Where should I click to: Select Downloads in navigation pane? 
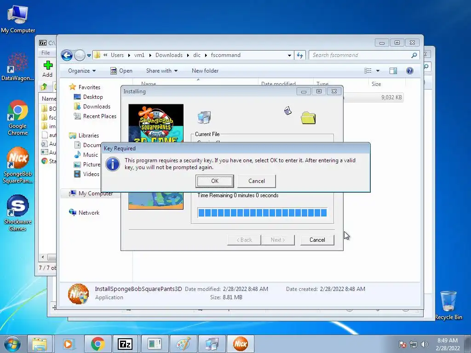(x=97, y=107)
